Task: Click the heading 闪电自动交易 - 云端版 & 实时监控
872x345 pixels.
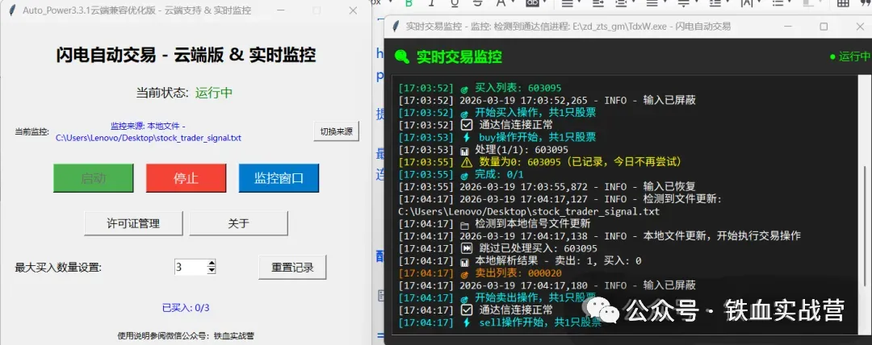Action: pyautogui.click(x=186, y=55)
